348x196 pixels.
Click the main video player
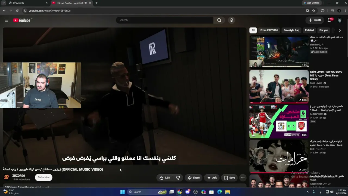125,96
